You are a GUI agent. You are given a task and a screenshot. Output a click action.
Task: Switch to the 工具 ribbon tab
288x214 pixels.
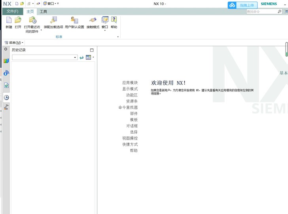pos(44,11)
